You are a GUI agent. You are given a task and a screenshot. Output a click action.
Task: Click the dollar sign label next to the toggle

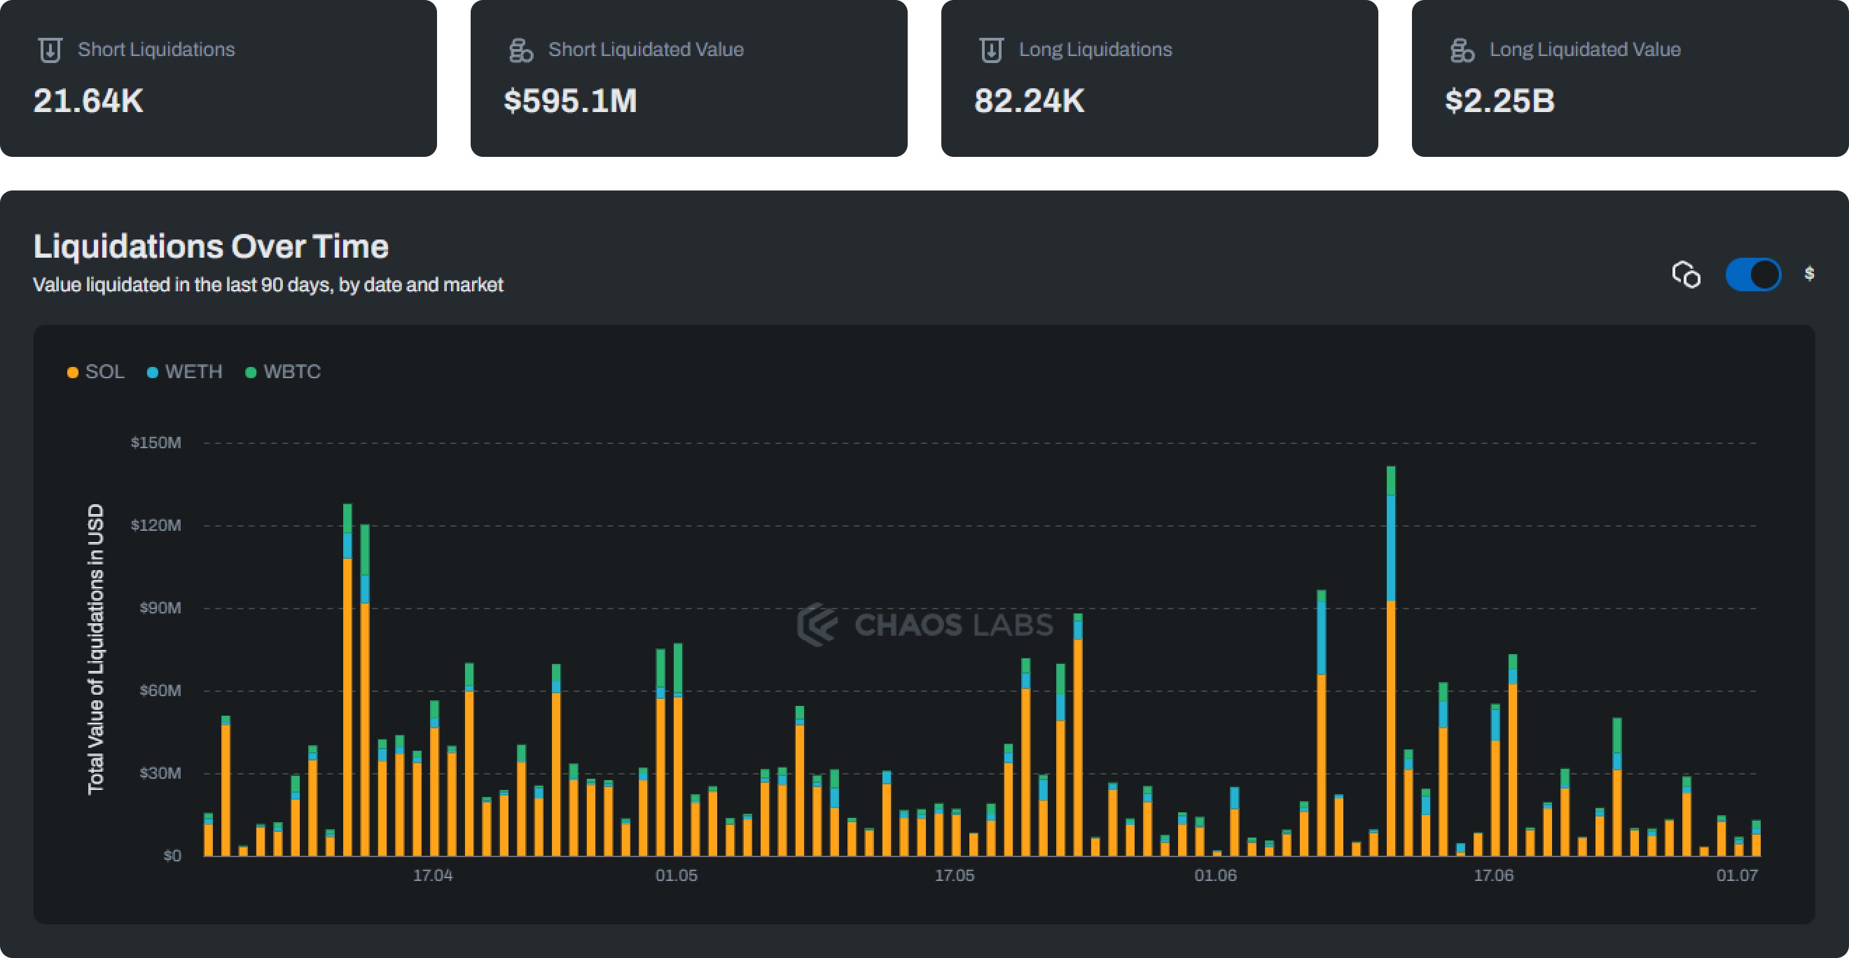pos(1810,273)
